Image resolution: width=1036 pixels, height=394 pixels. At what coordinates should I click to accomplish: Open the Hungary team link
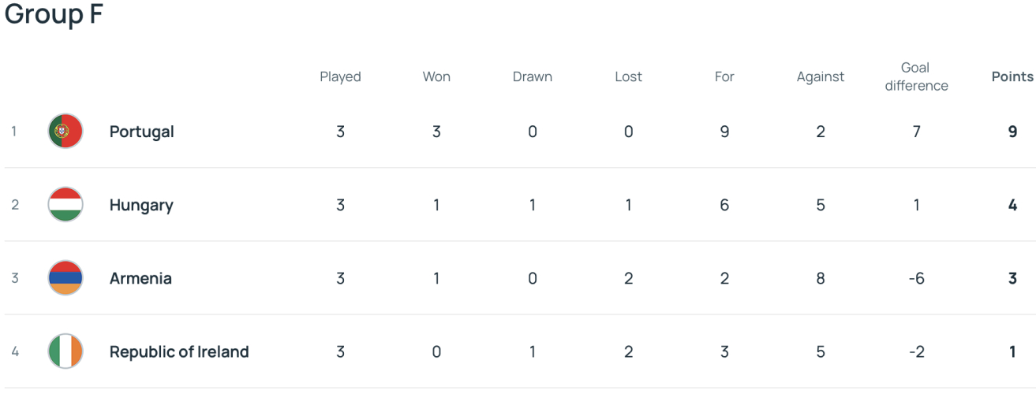point(141,205)
